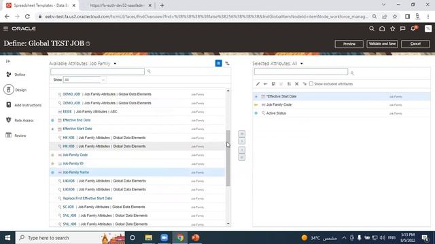Collapse the left steps panel
Image resolution: width=435 pixels, height=244 pixels.
pyautogui.click(x=8, y=61)
